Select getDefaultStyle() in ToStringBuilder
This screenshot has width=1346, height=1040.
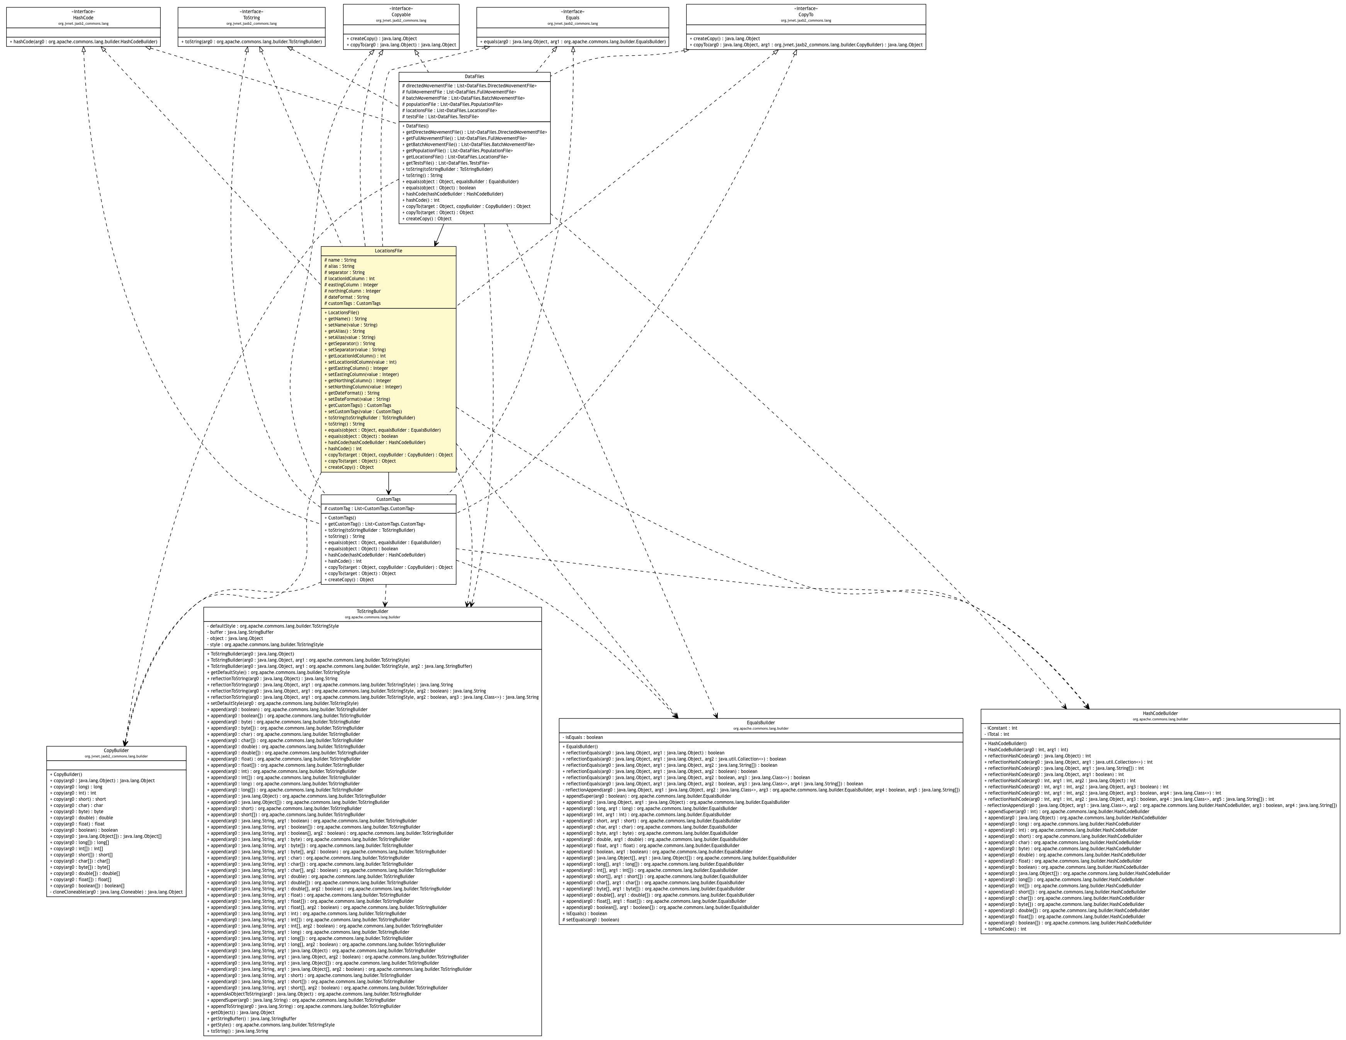point(278,672)
